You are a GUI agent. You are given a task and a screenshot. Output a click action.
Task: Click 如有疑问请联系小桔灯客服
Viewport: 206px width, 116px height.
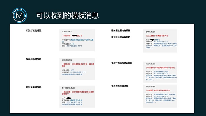point(72,74)
